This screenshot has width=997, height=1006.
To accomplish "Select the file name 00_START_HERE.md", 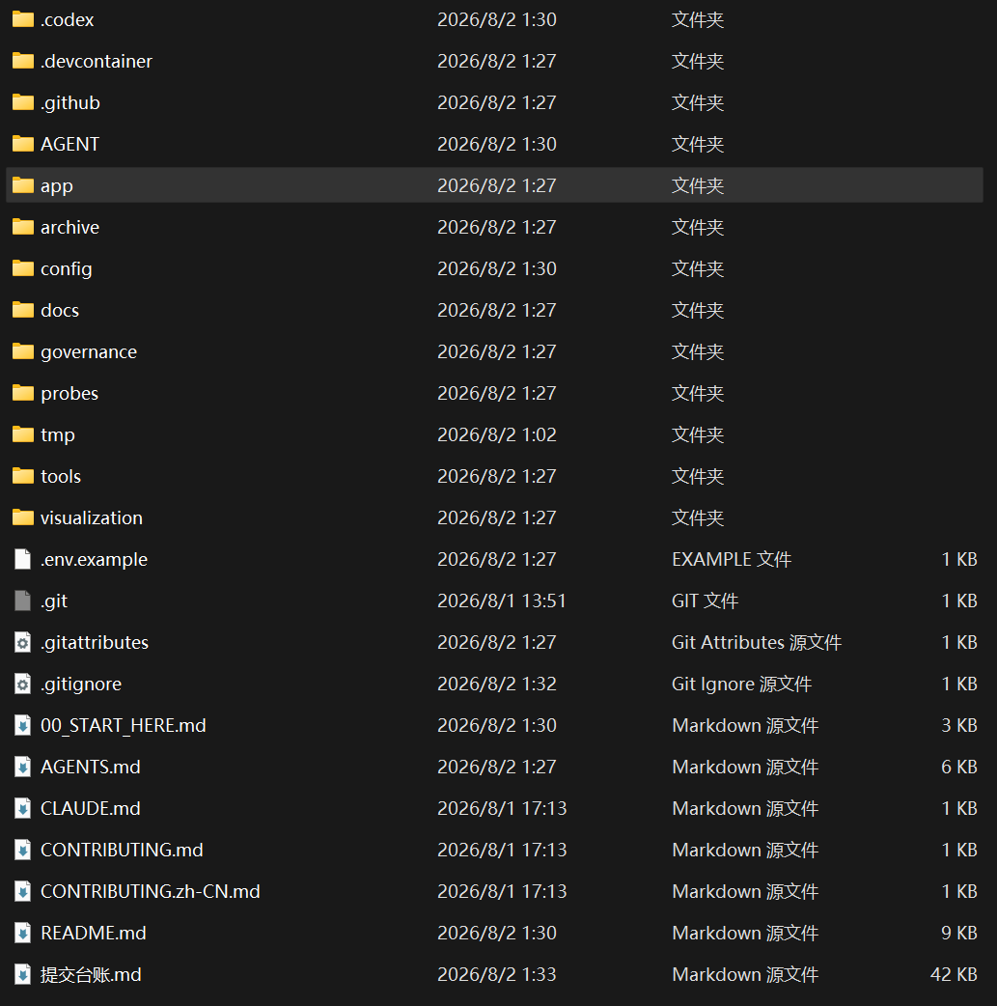I will click(x=124, y=725).
